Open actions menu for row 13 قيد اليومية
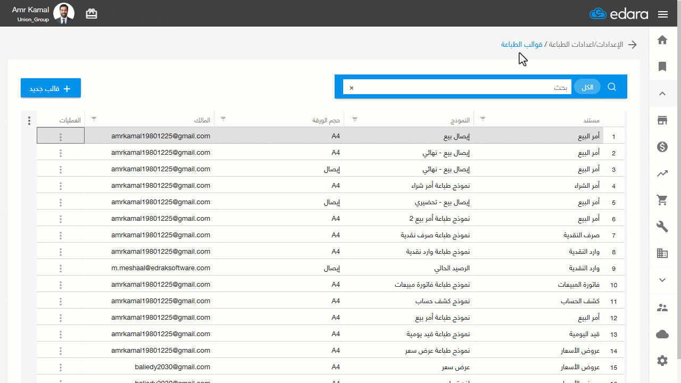The width and height of the screenshot is (681, 383). coord(61,335)
